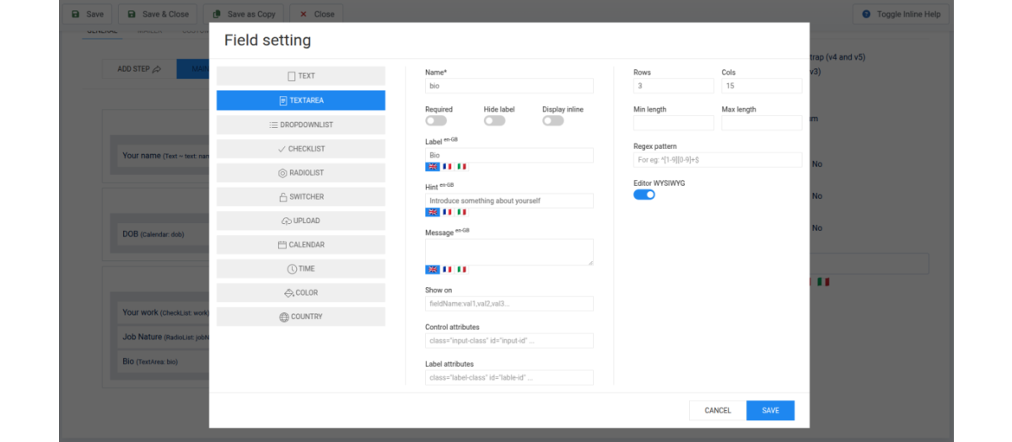Image resolution: width=1012 pixels, height=442 pixels.
Task: Click the UK flag under Label field
Action: (x=433, y=167)
